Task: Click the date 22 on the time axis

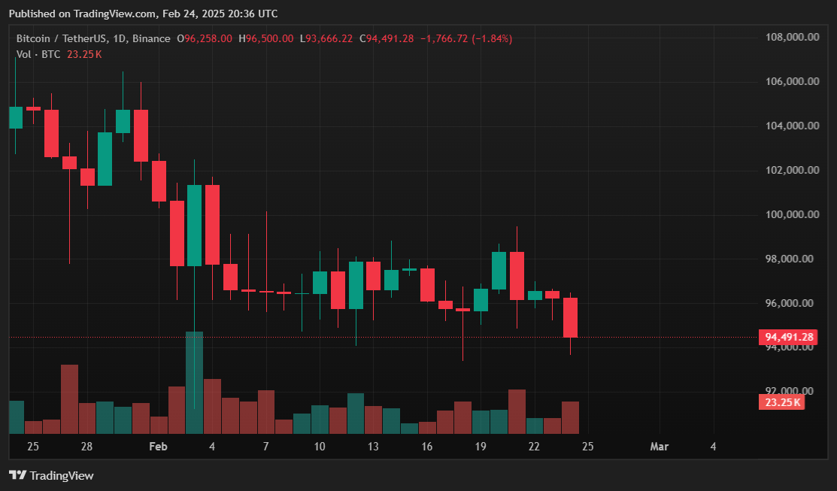Action: 534,447
